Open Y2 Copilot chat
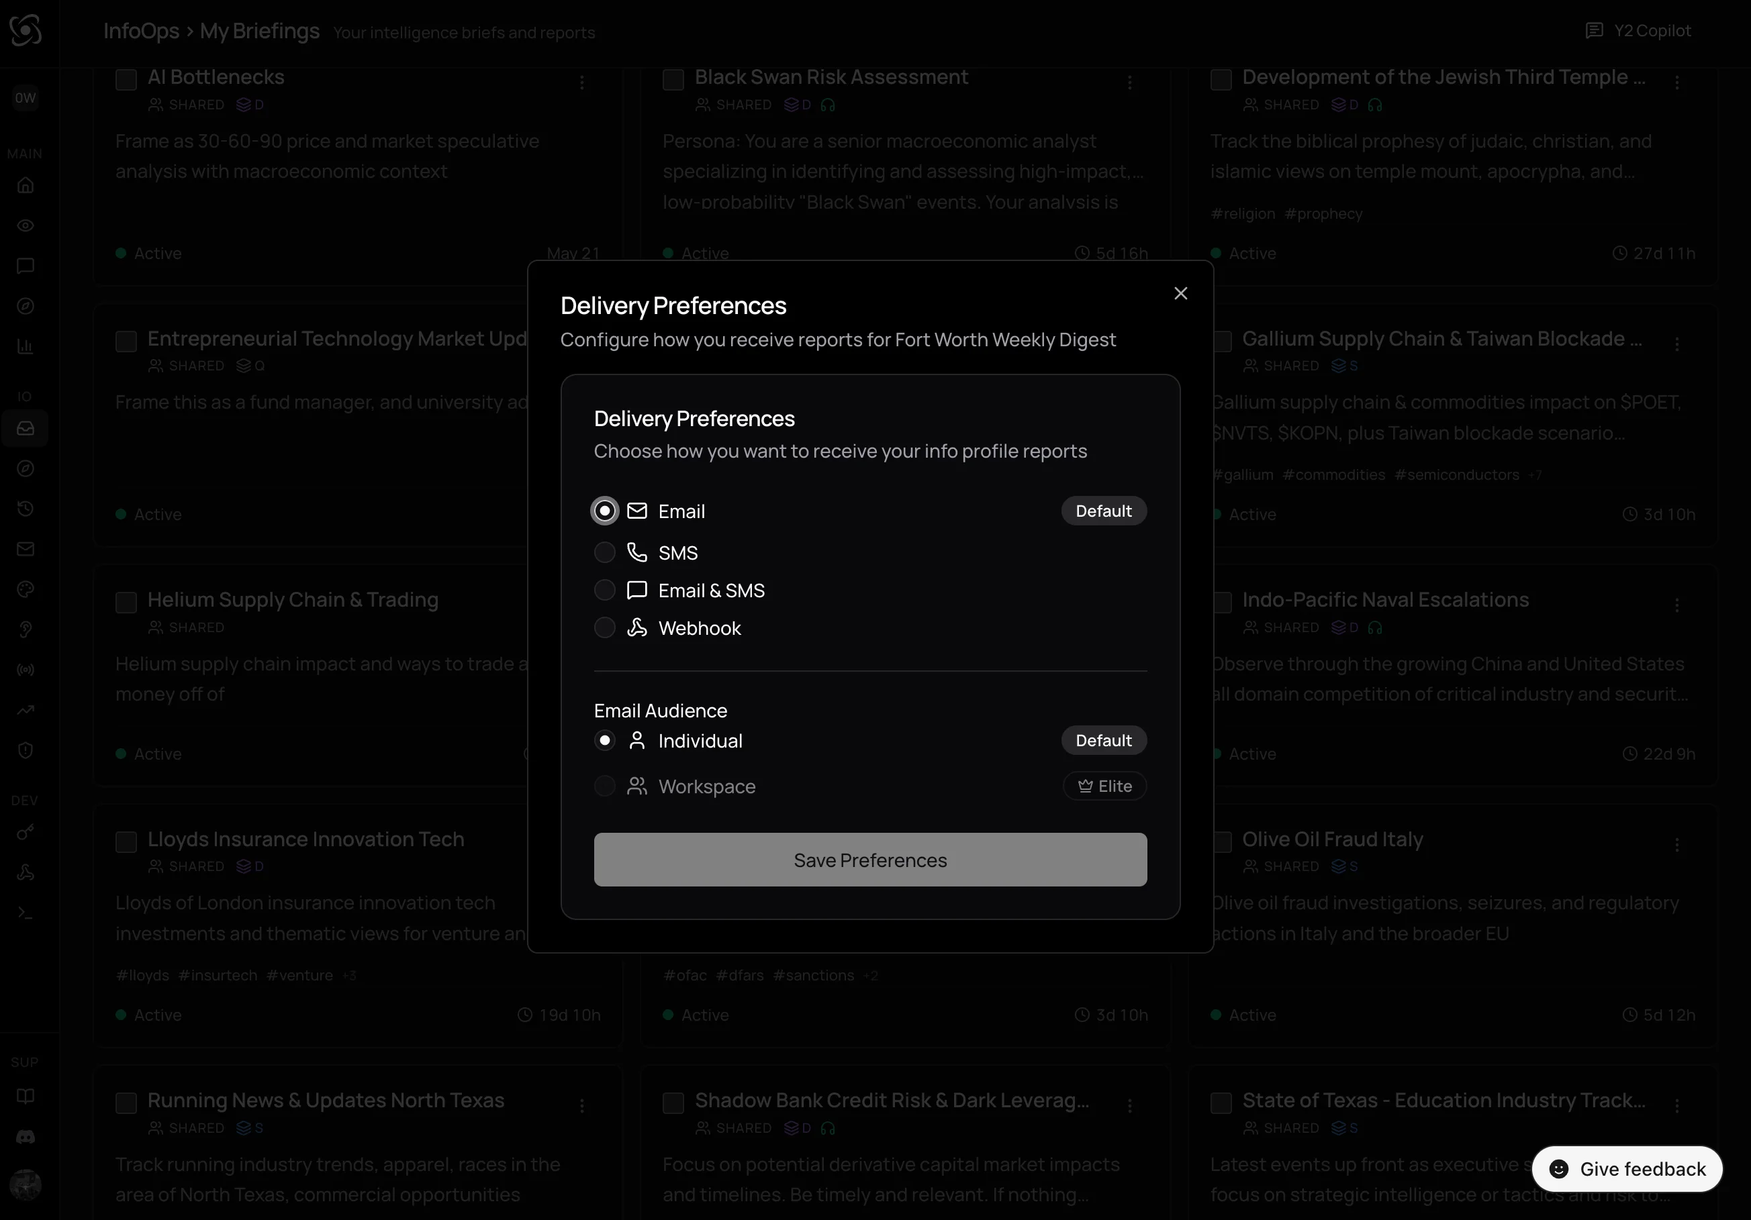 (1638, 30)
